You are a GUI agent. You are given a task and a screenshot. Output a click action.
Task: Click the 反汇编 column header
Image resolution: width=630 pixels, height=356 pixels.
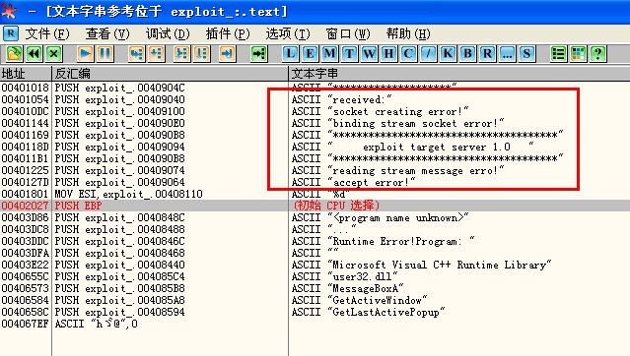170,74
